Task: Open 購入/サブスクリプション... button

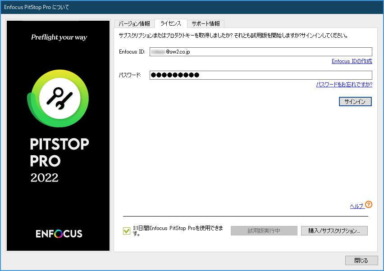Action: [x=334, y=230]
